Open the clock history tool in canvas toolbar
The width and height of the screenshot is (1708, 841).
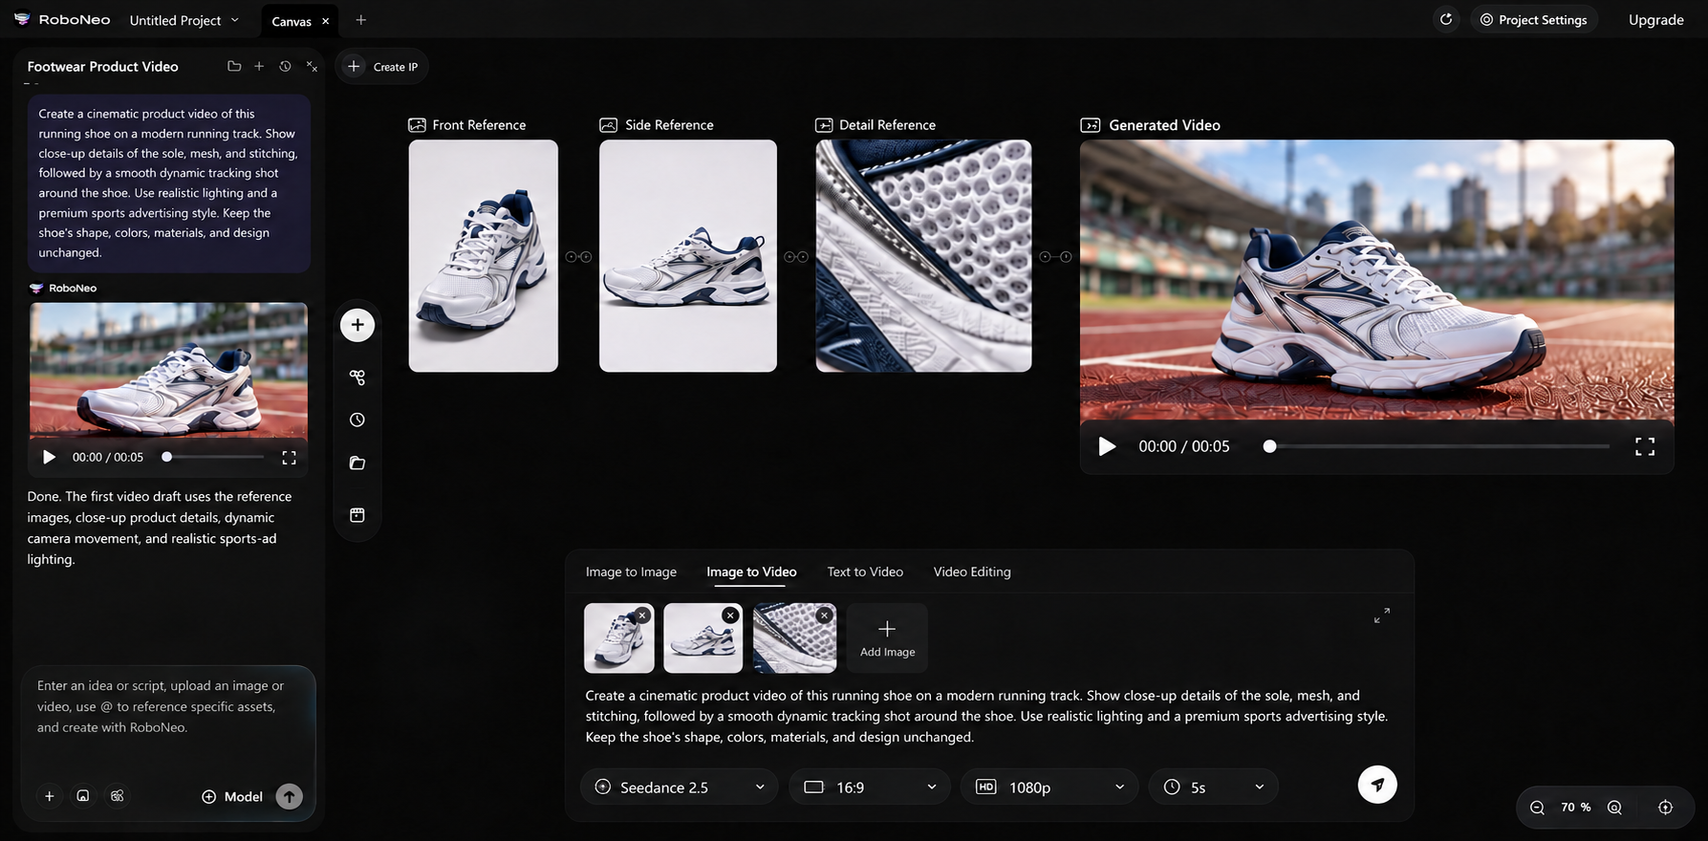[357, 420]
